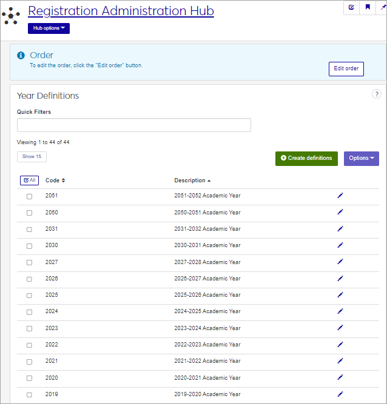The height and width of the screenshot is (404, 387).
Task: Click pencil icon for code 2030
Action: coord(340,245)
